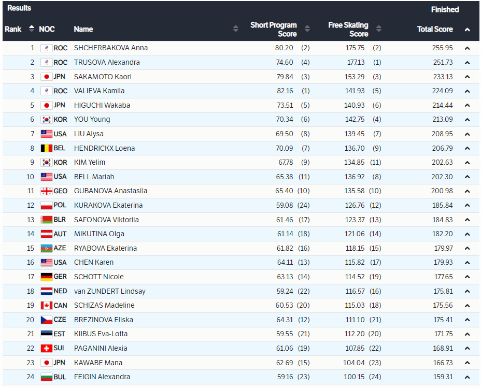Collapse all rows using Total Score chevron
This screenshot has width=481, height=387.
tap(467, 30)
